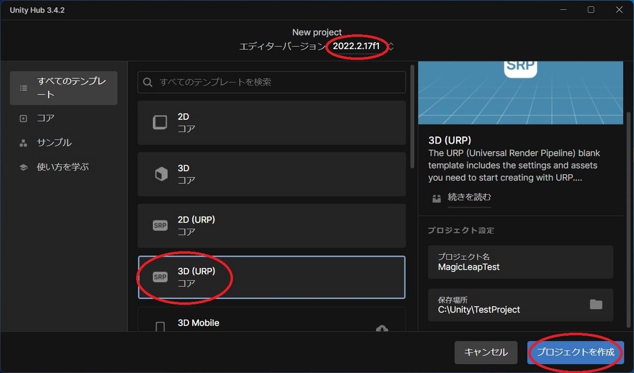Click the コア category icon
The height and width of the screenshot is (373, 634).
click(x=23, y=119)
